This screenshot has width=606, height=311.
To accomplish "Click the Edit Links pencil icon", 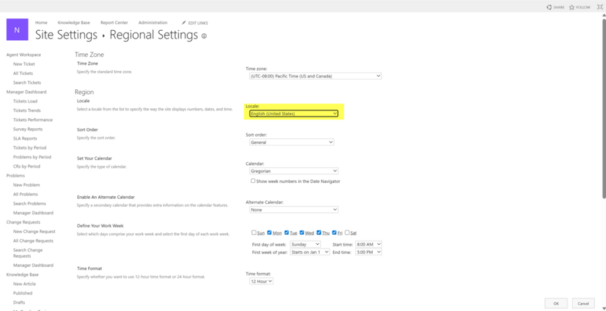I will pos(183,23).
